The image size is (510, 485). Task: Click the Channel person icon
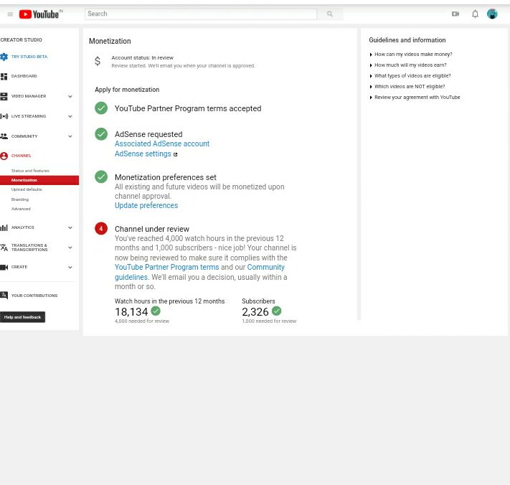pyautogui.click(x=4, y=156)
